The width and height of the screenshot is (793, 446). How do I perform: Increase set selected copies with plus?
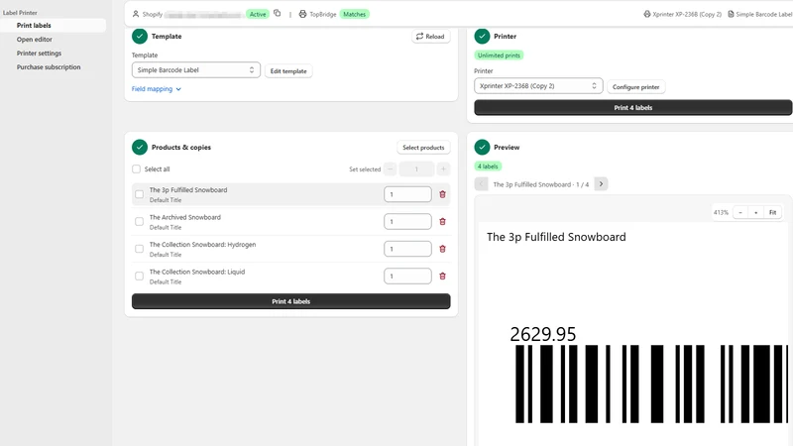pos(443,168)
